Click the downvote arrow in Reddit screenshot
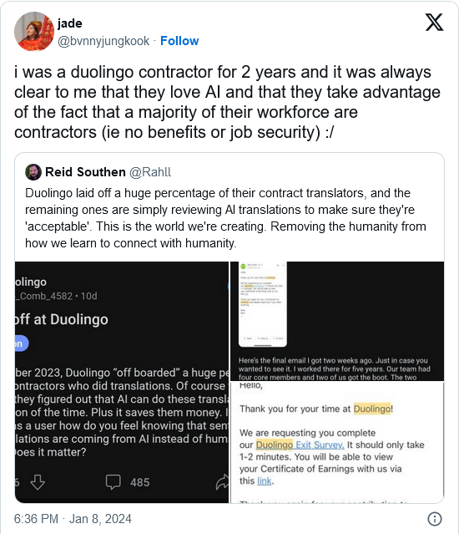 38,482
